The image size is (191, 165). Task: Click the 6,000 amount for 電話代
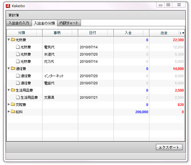click(179, 83)
